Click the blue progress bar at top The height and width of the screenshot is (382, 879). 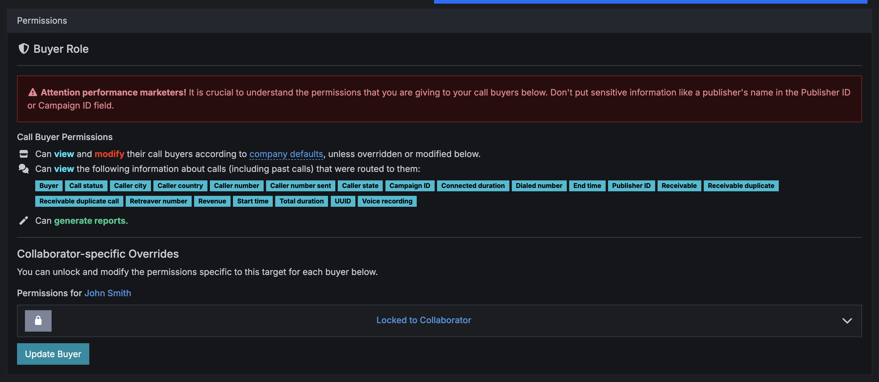coord(650,2)
